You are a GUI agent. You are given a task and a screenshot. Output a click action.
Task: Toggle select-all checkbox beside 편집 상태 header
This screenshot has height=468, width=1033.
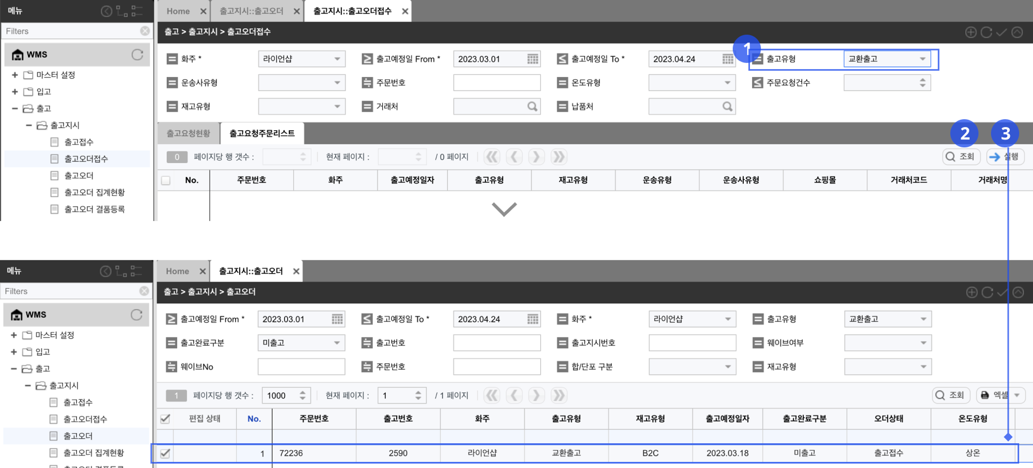(165, 419)
